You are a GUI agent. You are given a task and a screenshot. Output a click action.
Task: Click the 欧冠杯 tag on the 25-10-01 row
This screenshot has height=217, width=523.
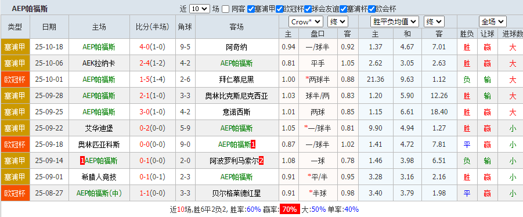[x=15, y=79]
